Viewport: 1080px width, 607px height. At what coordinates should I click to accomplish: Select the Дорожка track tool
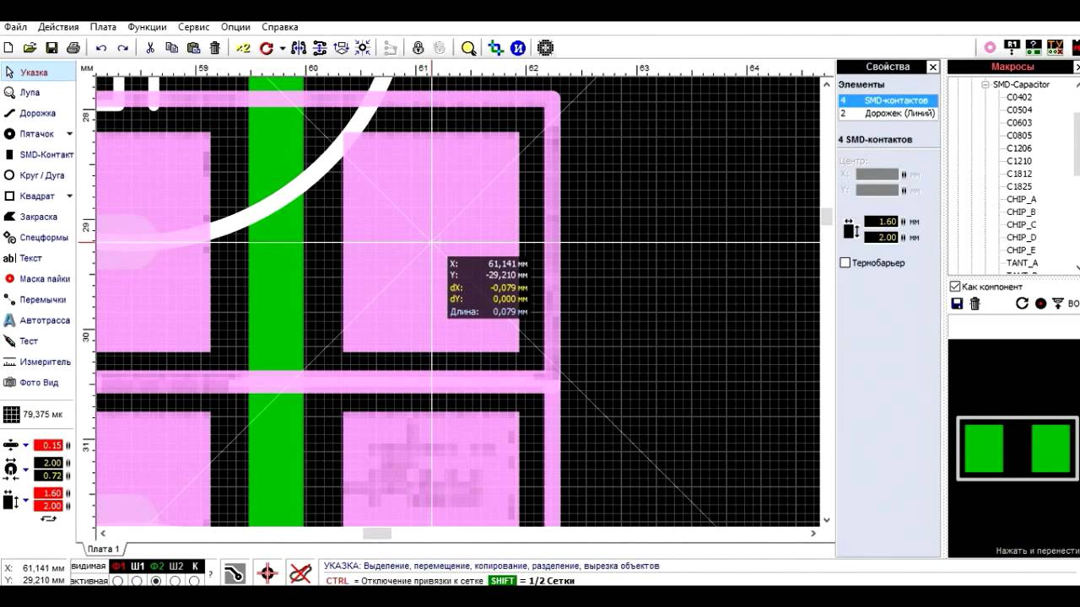pyautogui.click(x=37, y=113)
